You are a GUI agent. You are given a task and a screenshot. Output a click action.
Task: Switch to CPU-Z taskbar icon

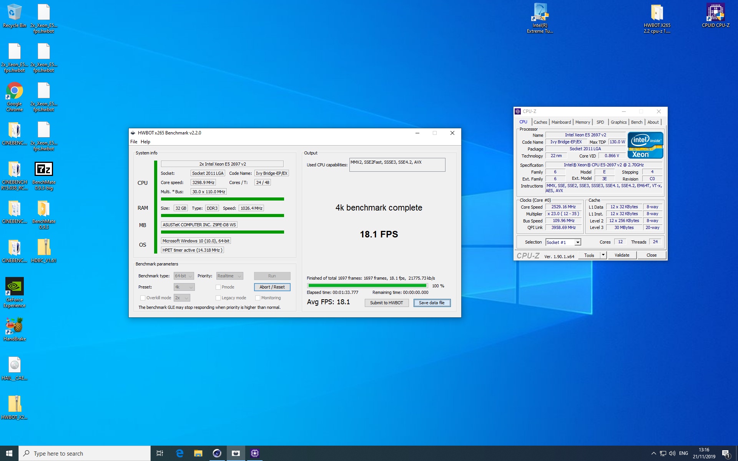tap(254, 453)
